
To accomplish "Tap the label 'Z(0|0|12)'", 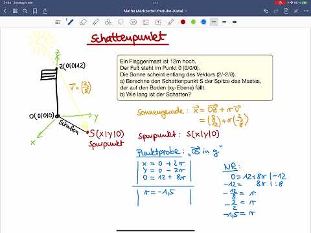I will 72,66.
